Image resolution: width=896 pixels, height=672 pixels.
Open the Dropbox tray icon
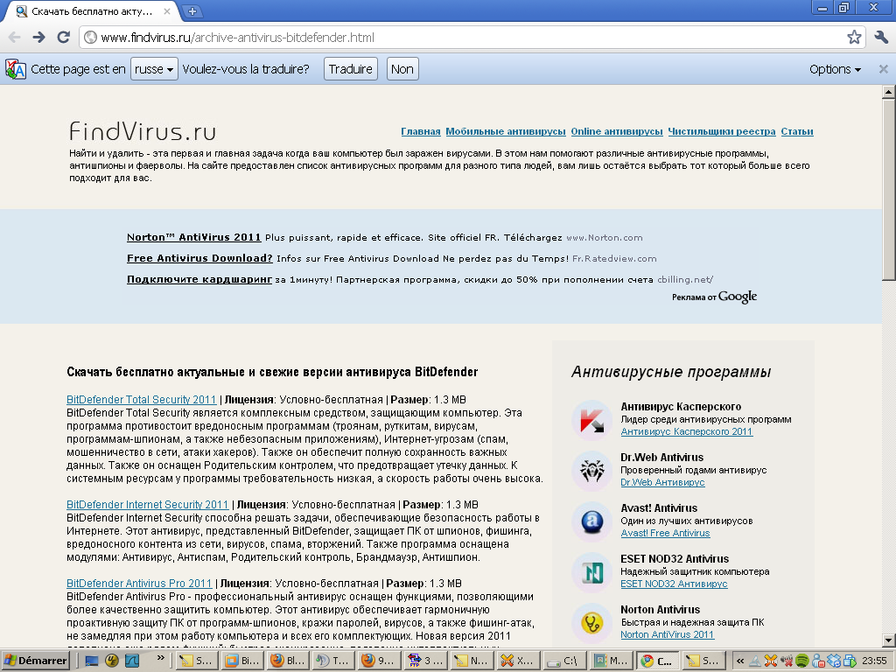click(834, 661)
